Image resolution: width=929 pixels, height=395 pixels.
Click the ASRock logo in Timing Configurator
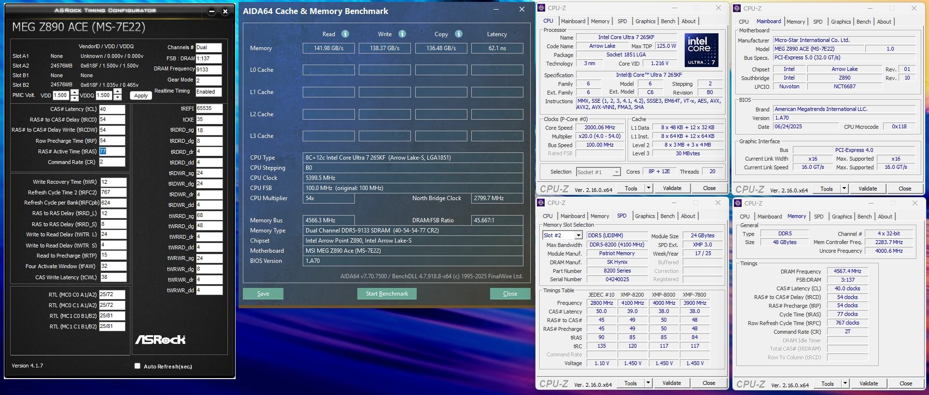coord(160,340)
